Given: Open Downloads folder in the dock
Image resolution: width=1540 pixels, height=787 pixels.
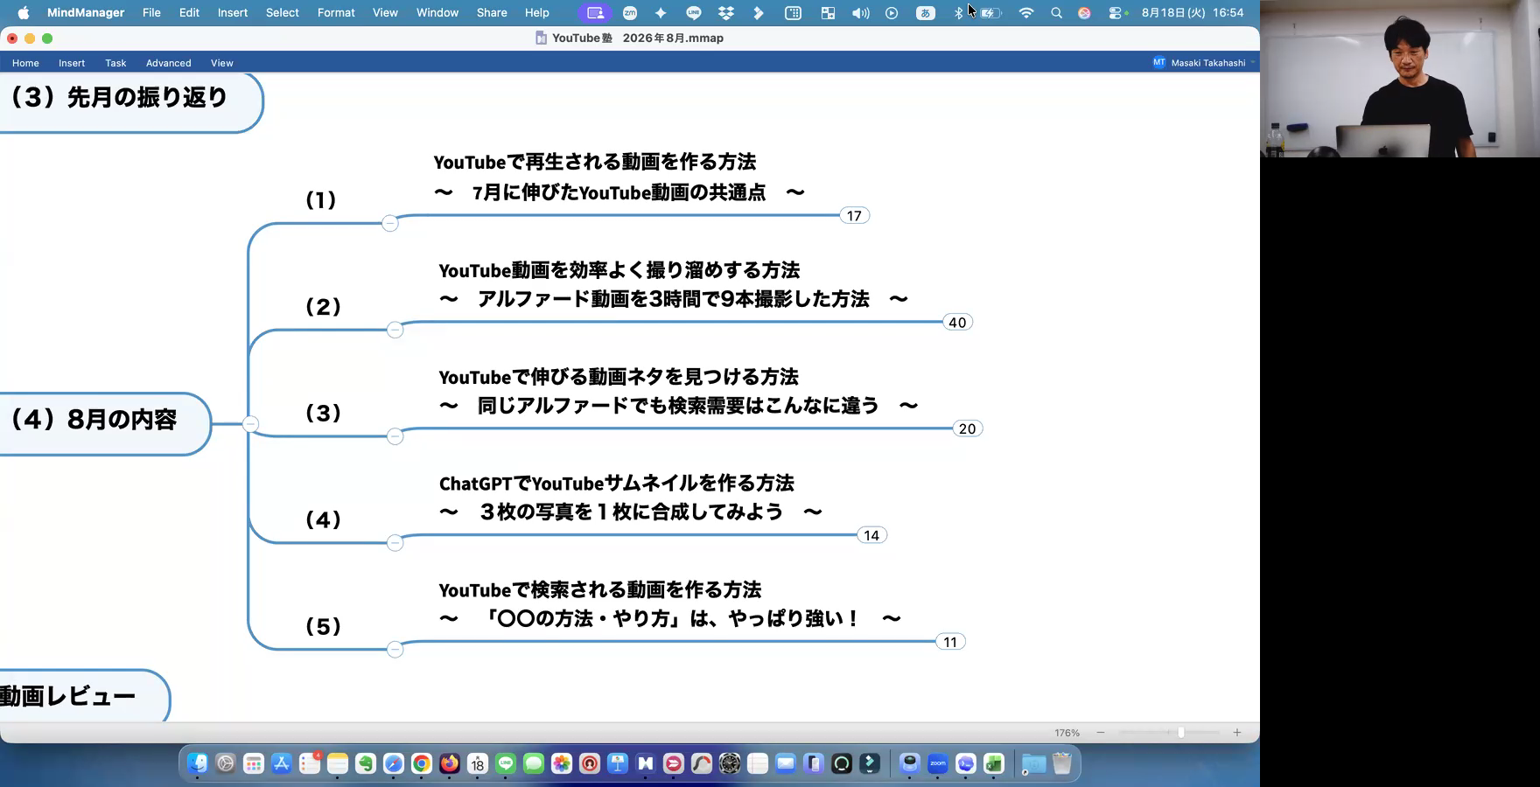Looking at the screenshot, I should coord(1033,763).
